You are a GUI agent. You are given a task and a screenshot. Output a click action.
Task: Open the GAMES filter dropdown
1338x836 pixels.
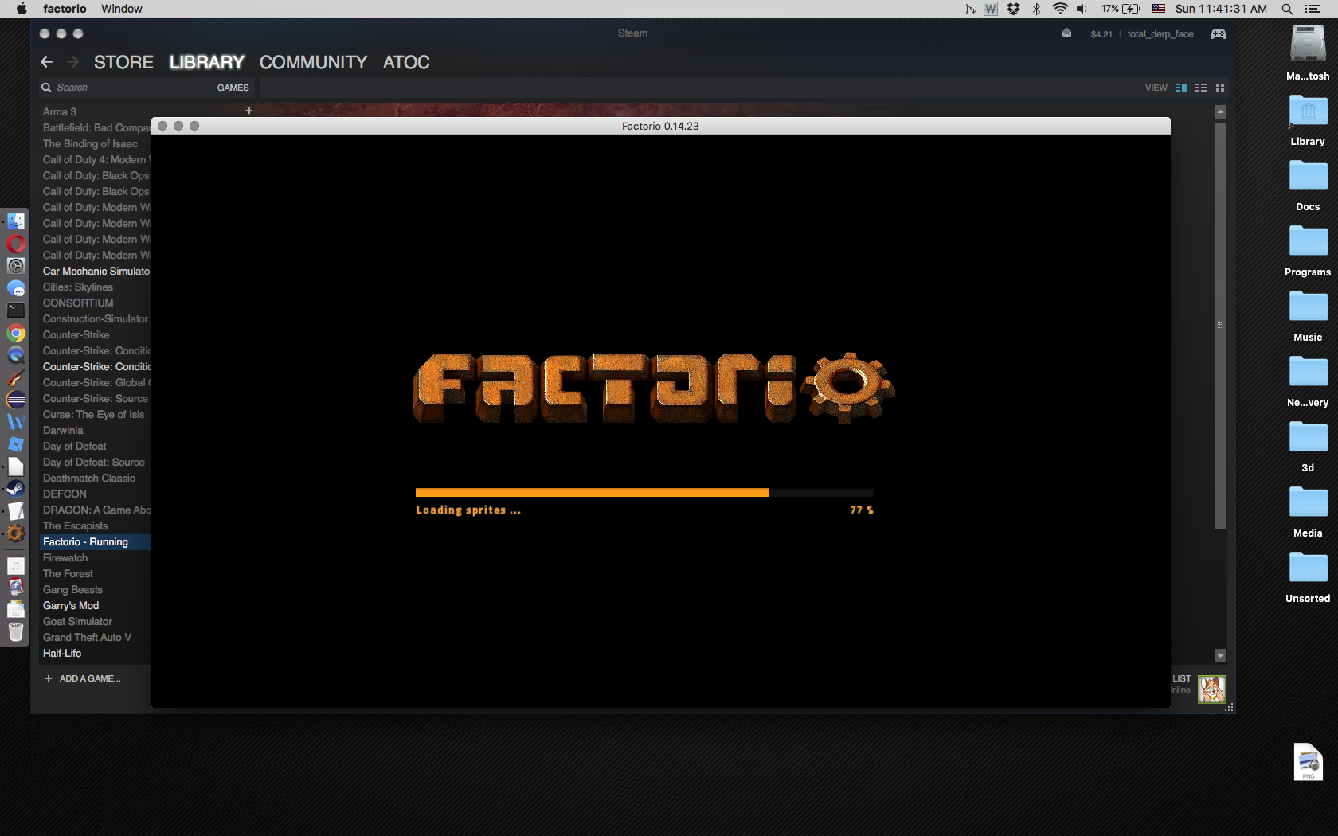coord(233,88)
